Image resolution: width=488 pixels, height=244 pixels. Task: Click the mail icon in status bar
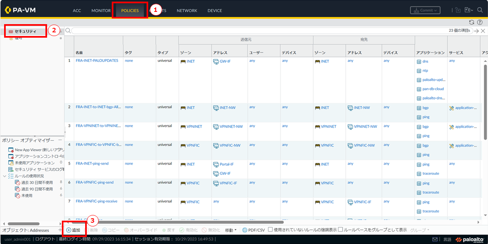click(435, 239)
